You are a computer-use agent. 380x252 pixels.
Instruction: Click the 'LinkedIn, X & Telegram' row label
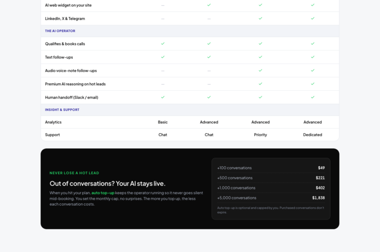(x=65, y=19)
